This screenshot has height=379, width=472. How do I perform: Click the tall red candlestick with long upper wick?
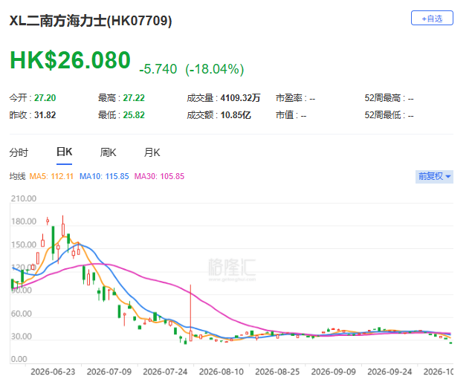click(x=190, y=313)
